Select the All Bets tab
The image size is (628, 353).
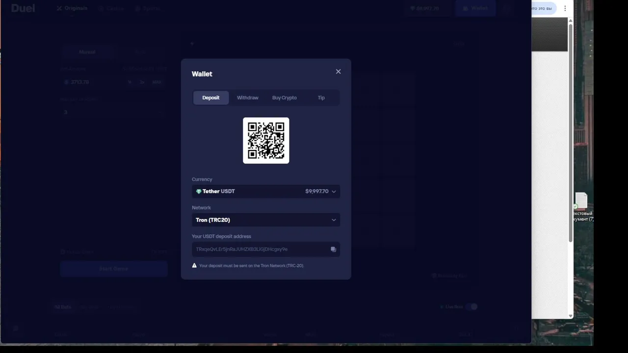pos(63,307)
